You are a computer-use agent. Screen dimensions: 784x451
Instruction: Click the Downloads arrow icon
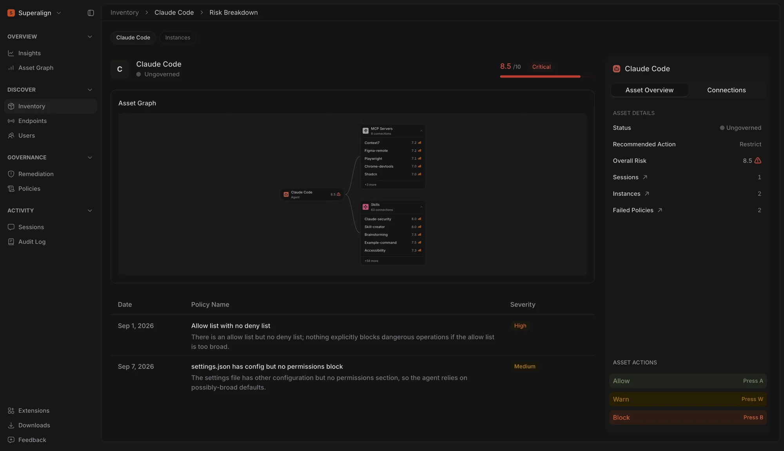point(11,425)
